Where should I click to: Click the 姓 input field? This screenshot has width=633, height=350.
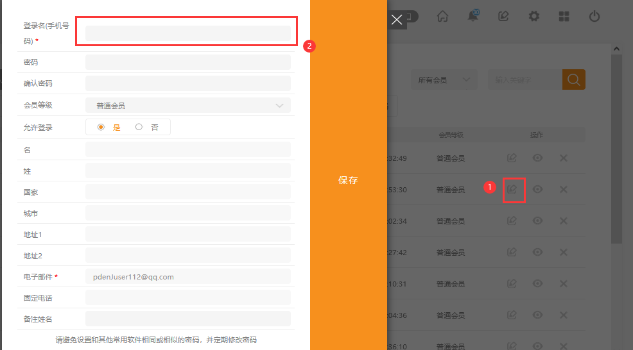click(187, 171)
